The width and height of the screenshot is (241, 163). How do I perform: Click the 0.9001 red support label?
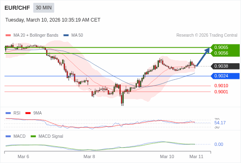tap(221, 92)
